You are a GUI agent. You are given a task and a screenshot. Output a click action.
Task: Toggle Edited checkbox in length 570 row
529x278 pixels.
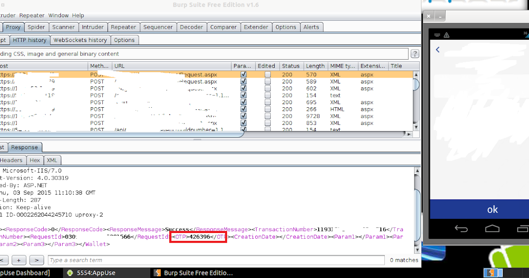268,75
